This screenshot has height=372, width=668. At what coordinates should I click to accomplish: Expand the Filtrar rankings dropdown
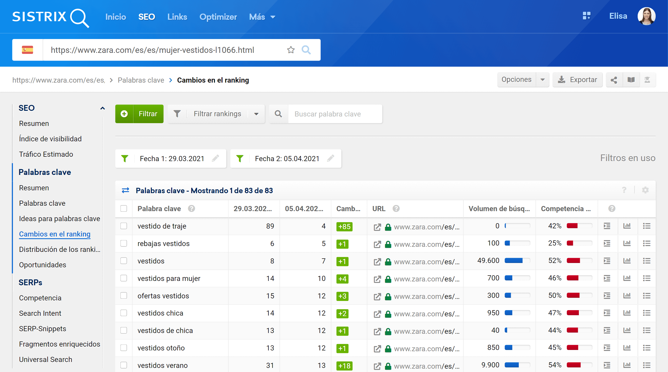coord(256,114)
